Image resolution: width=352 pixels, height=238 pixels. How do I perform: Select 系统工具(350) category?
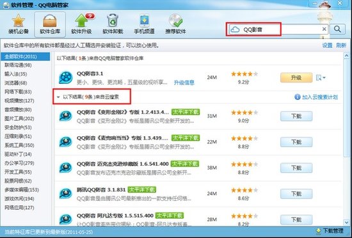pos(19,145)
